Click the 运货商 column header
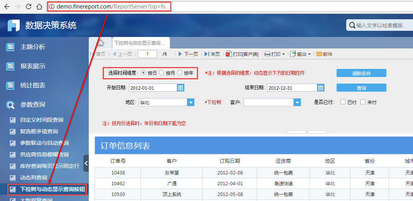Screen dimensions: 413x201 [x=283, y=161]
